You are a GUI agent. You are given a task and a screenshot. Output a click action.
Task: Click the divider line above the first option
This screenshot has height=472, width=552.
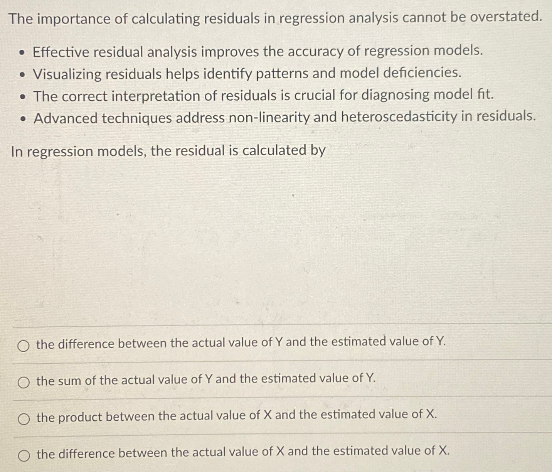(276, 326)
